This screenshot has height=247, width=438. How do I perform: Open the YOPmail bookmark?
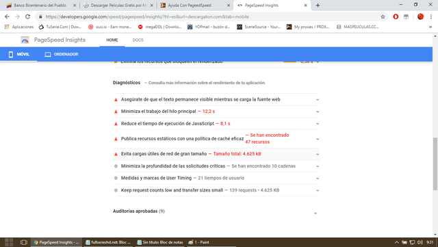[209, 27]
